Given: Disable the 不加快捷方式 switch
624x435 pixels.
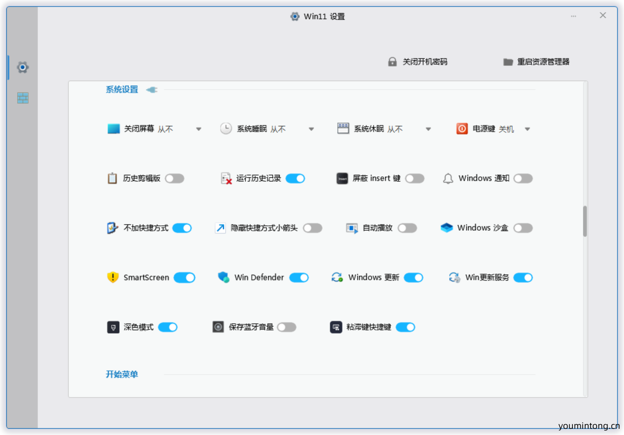Looking at the screenshot, I should coord(182,228).
